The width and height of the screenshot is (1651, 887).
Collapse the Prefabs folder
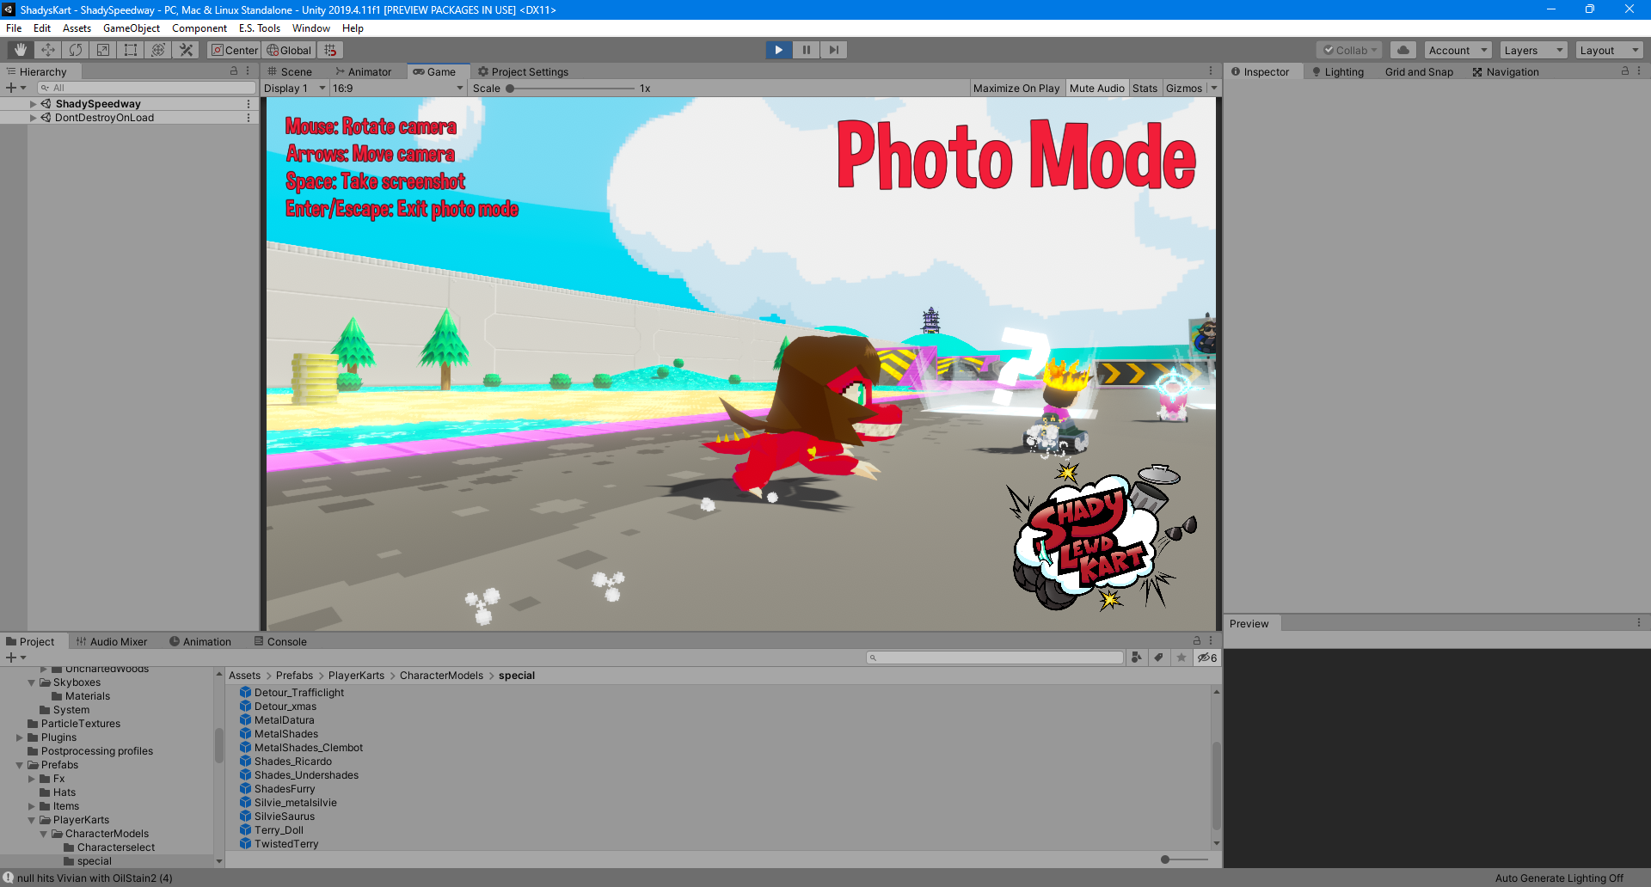coord(19,765)
